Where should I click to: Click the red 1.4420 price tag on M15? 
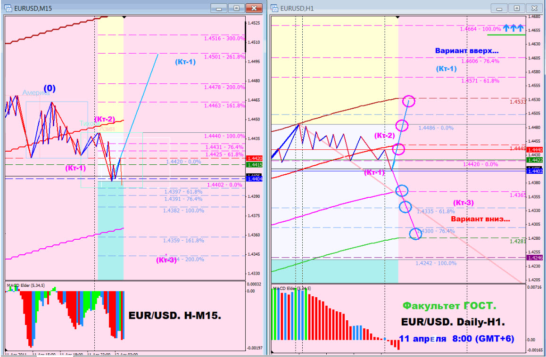click(255, 158)
